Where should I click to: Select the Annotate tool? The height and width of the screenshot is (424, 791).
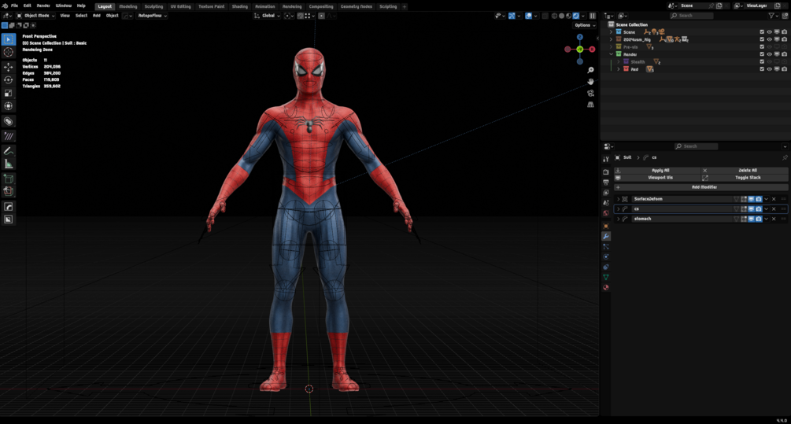[x=9, y=150]
